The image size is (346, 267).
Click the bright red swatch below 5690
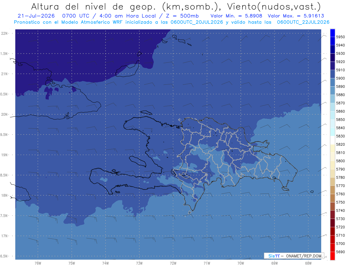point(332,256)
